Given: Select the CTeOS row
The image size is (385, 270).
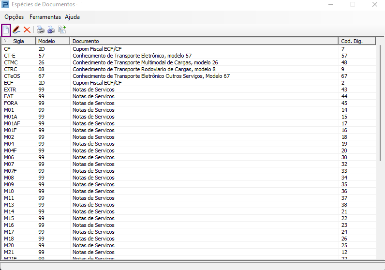Looking at the screenshot, I should (x=189, y=76).
